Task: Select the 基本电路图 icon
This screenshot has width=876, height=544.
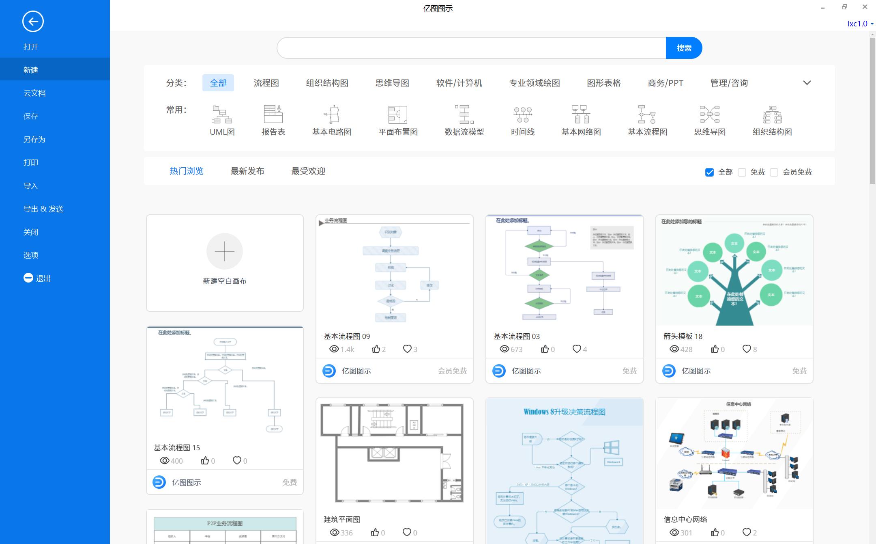Action: click(332, 119)
